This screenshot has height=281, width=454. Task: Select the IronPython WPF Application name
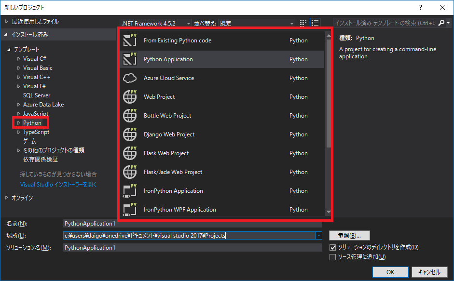180,210
